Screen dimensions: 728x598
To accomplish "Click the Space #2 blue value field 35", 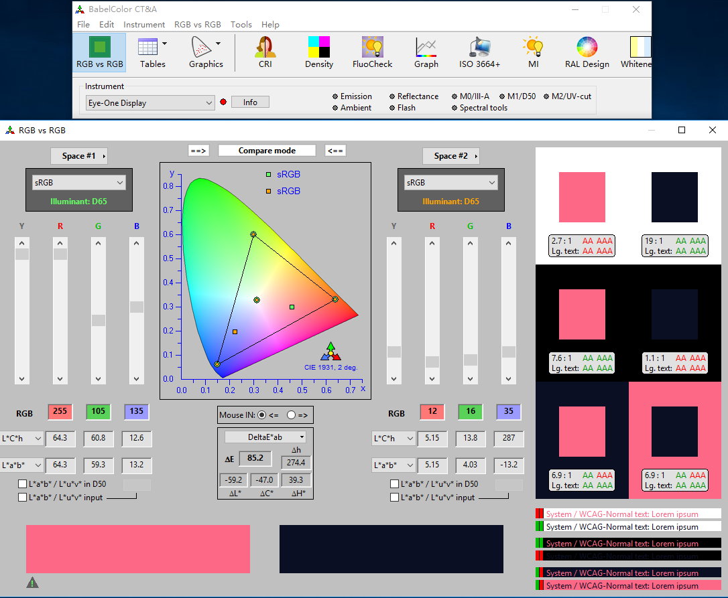I will pyautogui.click(x=508, y=412).
